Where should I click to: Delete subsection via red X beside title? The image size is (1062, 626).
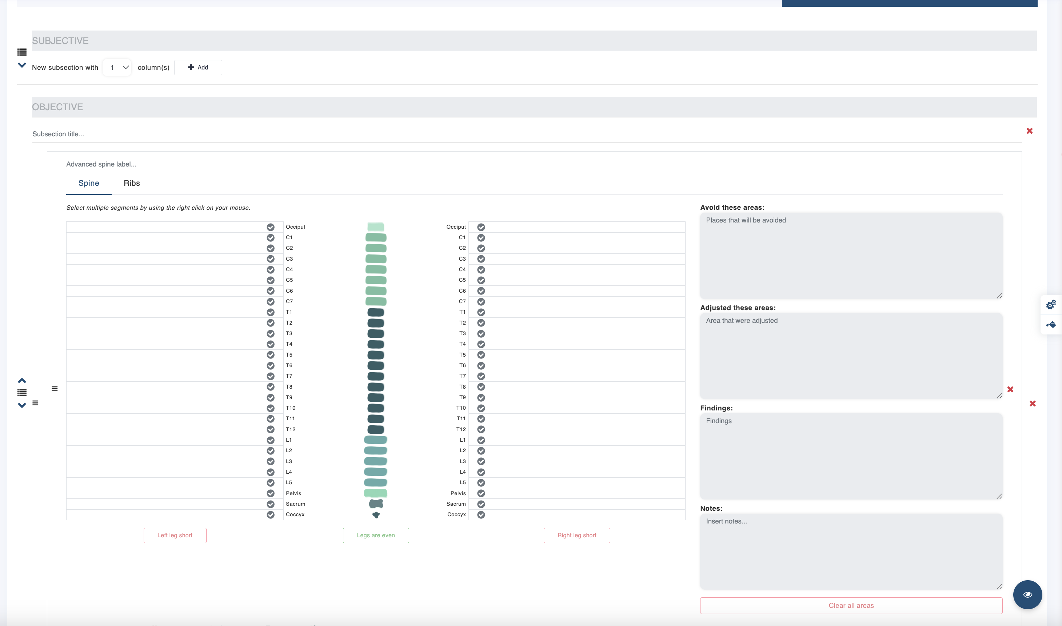point(1030,131)
